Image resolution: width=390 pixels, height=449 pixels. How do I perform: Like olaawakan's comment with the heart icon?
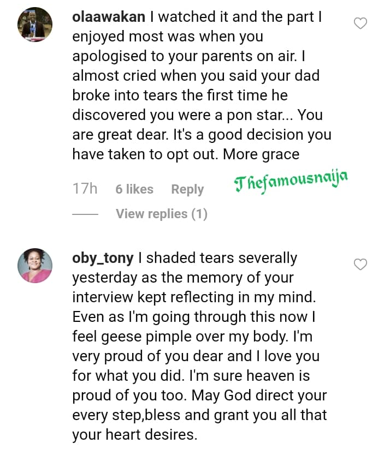361,23
